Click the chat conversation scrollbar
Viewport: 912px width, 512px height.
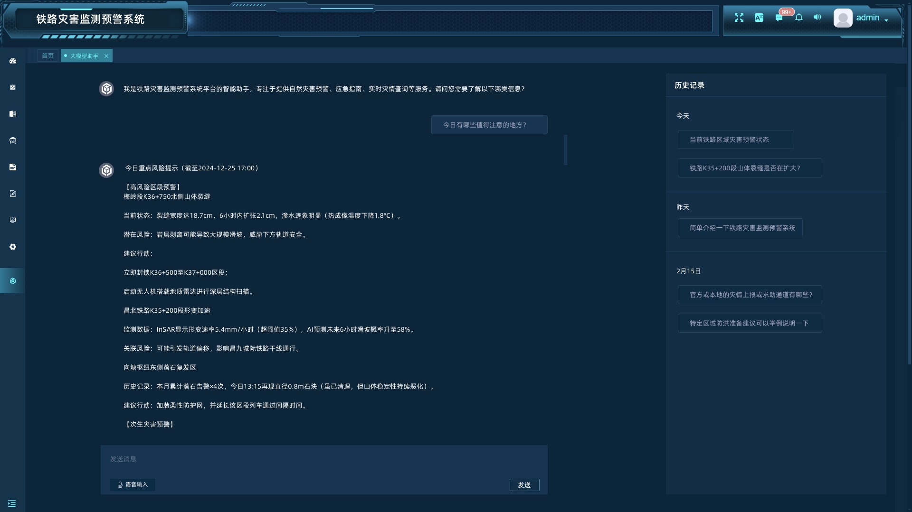565,150
